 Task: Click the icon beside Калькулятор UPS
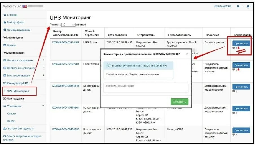[x=5, y=83]
